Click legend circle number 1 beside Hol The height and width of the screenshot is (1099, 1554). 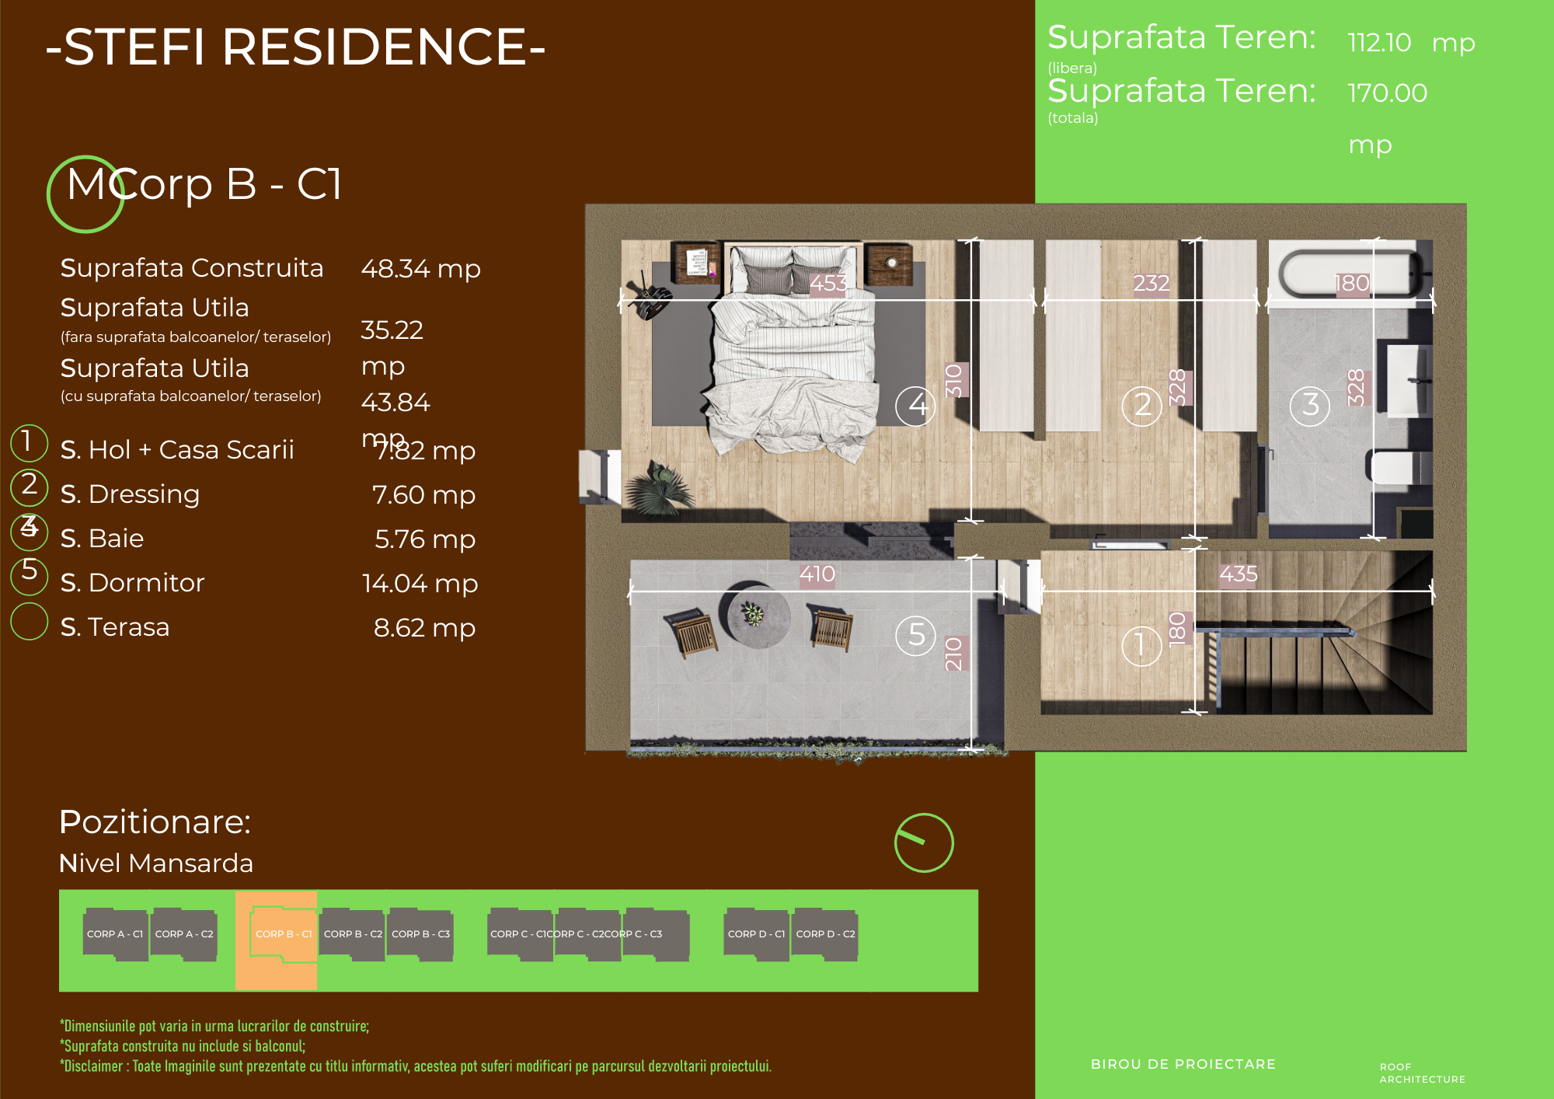[x=30, y=442]
